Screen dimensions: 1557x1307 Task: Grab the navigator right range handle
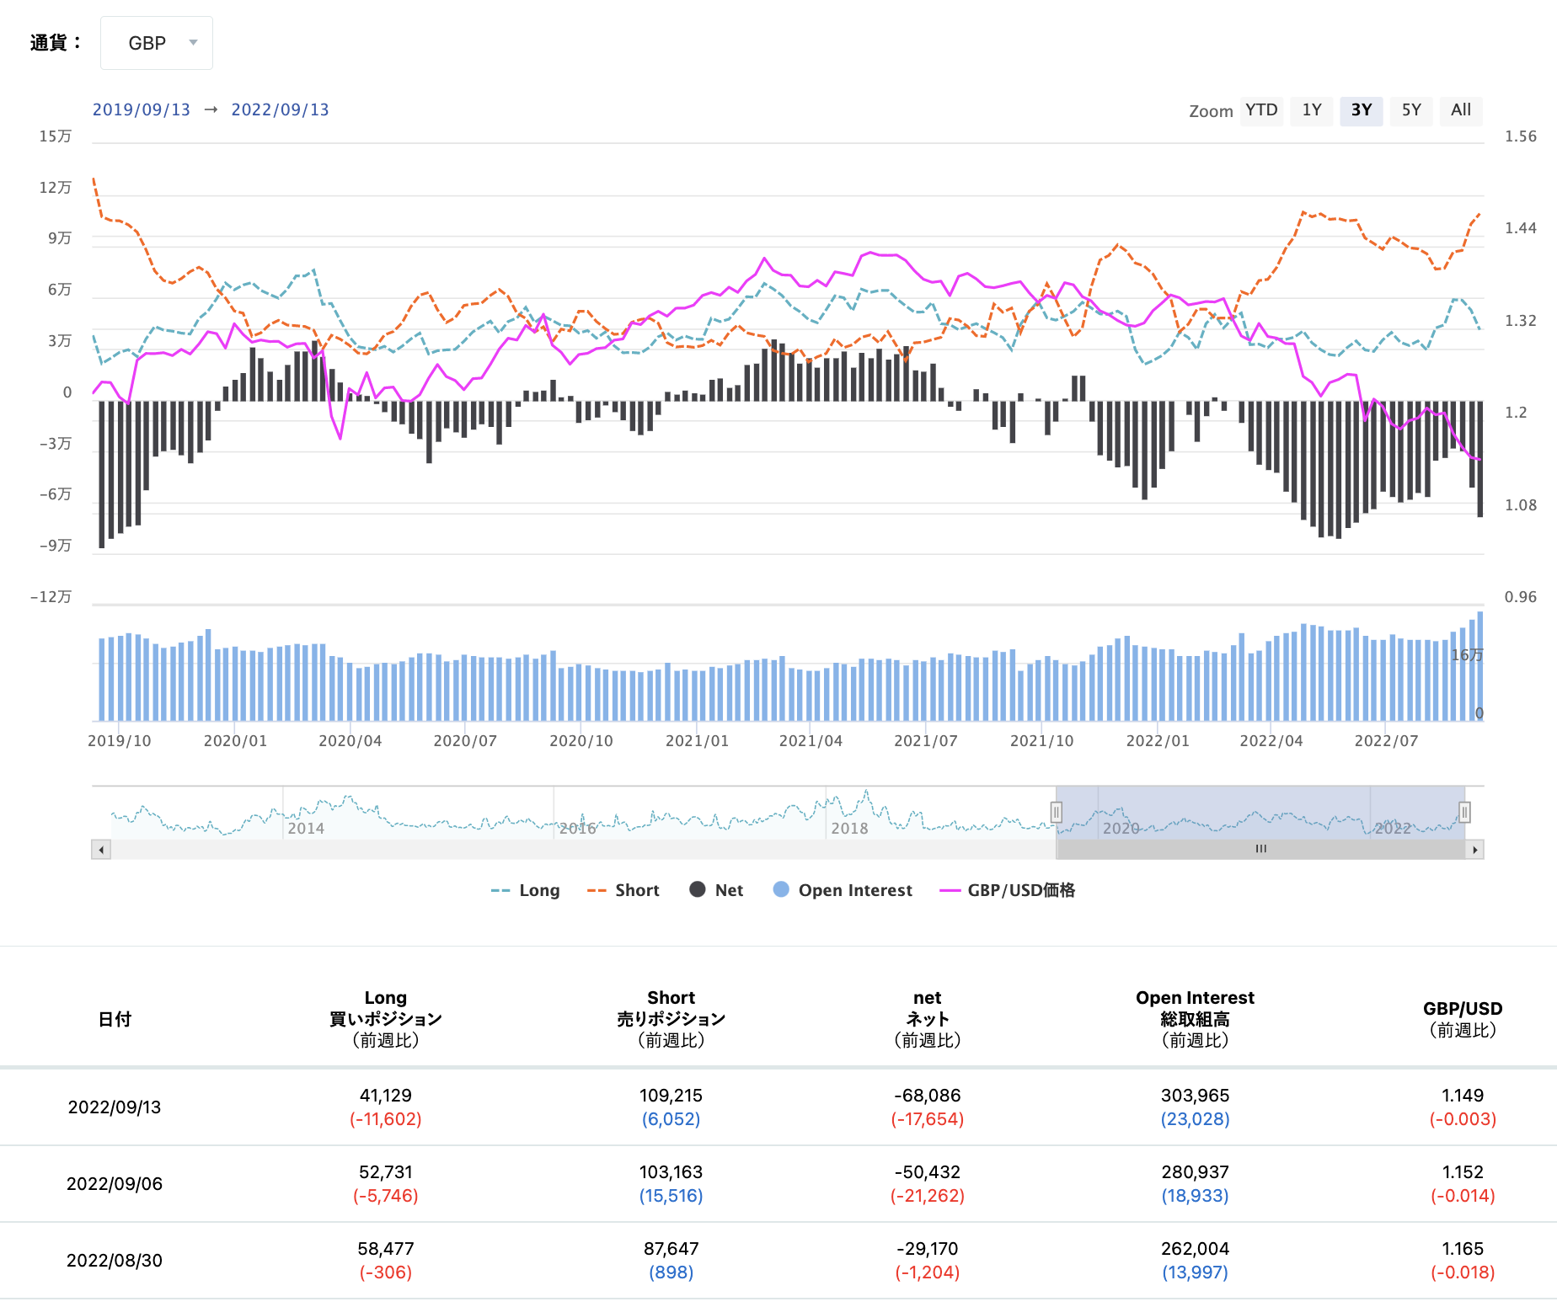point(1465,813)
